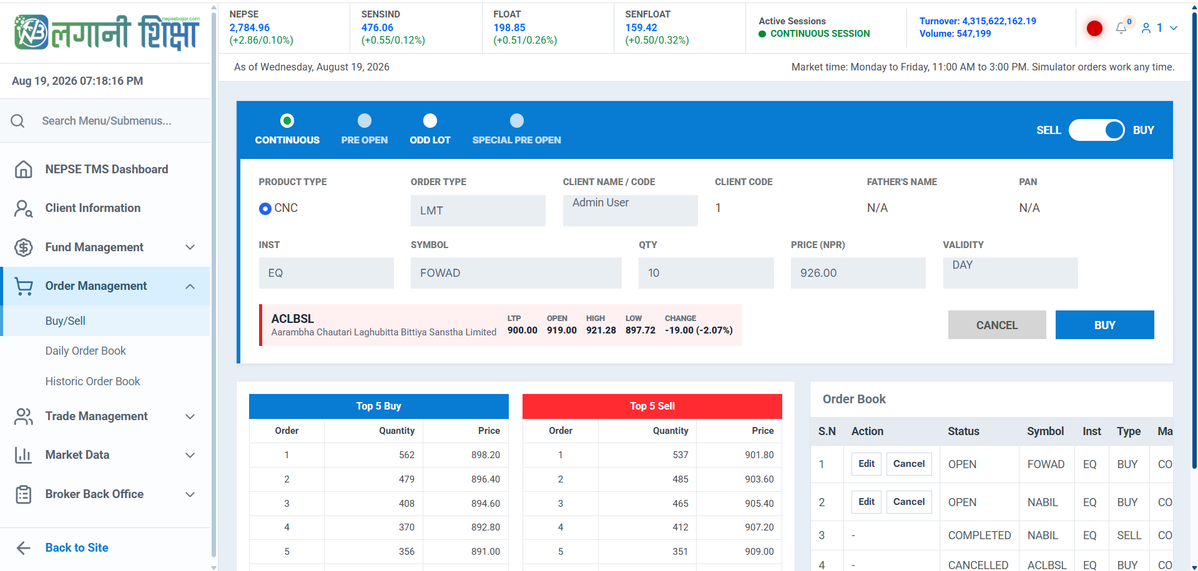Click the ACLBSL stock info banner
This screenshot has height=571, width=1198.
tap(501, 325)
